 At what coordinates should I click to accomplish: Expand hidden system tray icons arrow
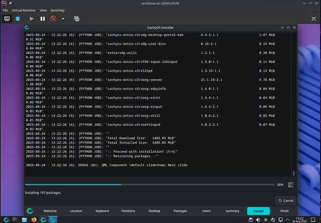[288, 220]
